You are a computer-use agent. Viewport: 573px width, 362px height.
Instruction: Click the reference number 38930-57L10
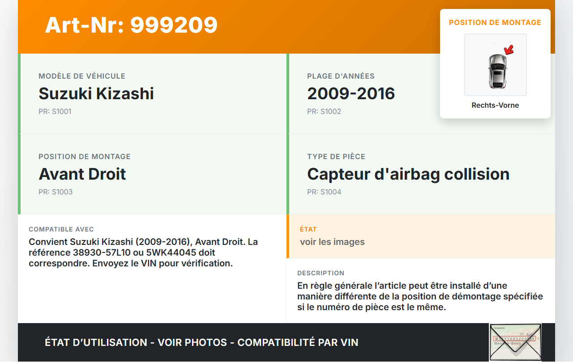tap(102, 253)
